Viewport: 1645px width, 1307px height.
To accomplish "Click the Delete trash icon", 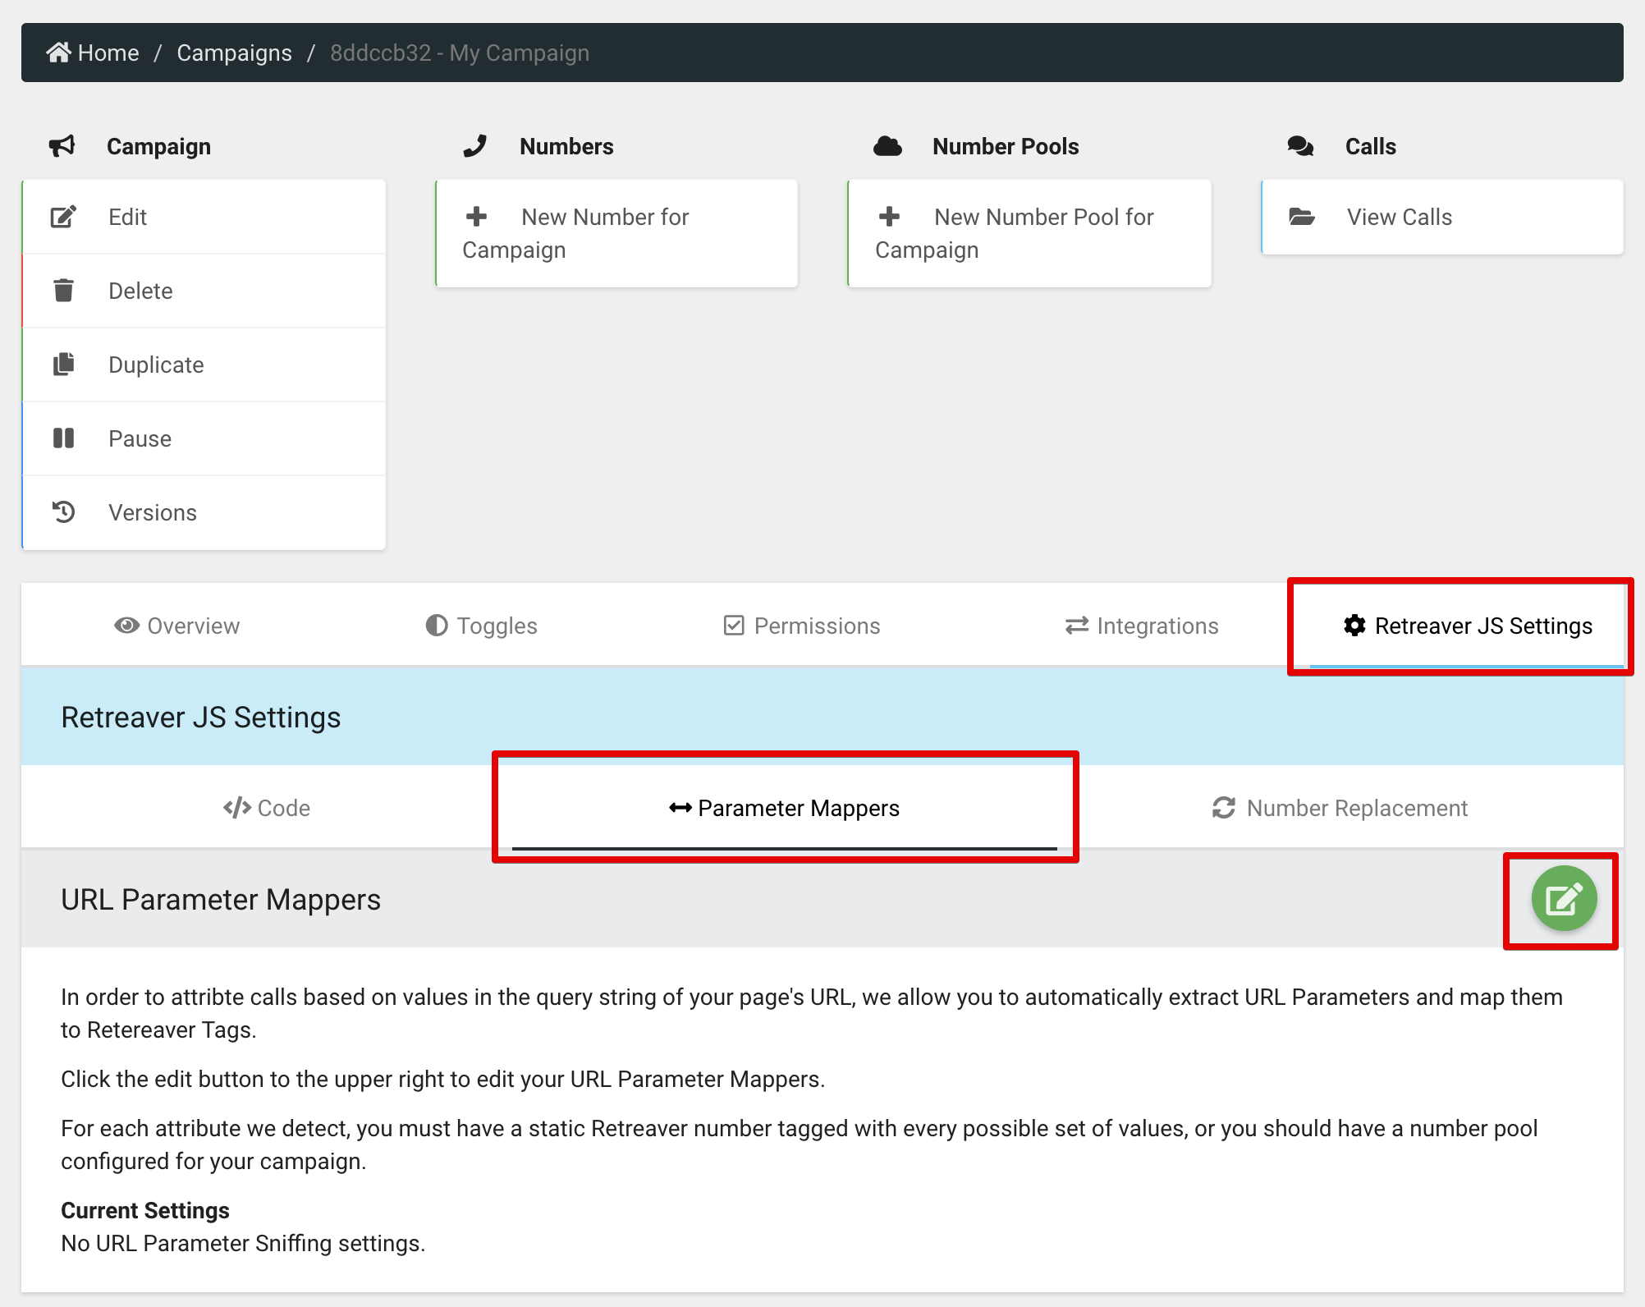I will [63, 291].
